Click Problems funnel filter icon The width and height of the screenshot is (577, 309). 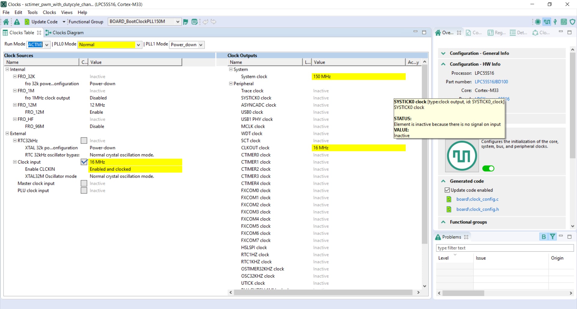552,237
